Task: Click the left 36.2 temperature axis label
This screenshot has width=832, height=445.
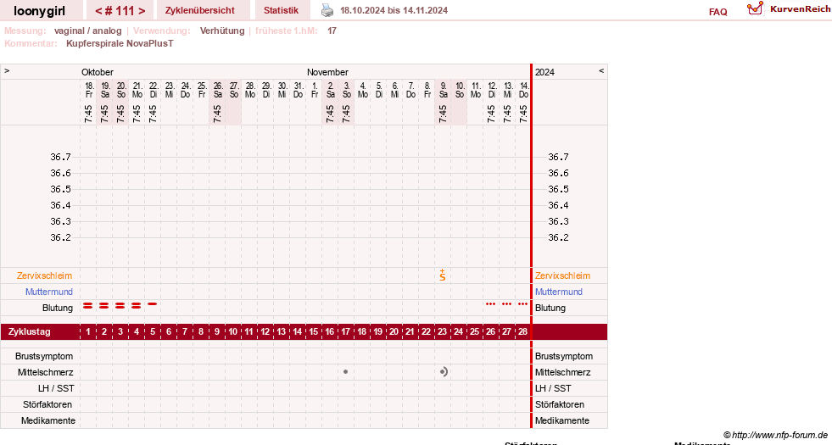Action: pyautogui.click(x=60, y=237)
